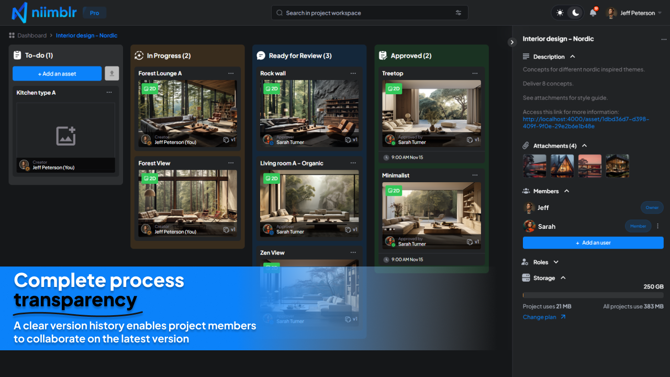Image resolution: width=670 pixels, height=377 pixels.
Task: Collapse the right sidebar with the arrow icon
Action: 512,42
